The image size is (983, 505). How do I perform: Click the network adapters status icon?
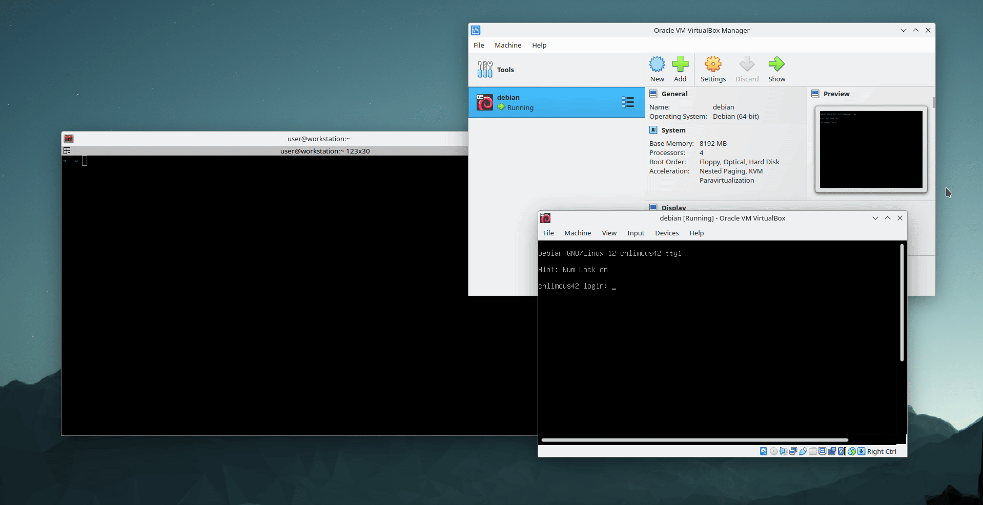793,451
